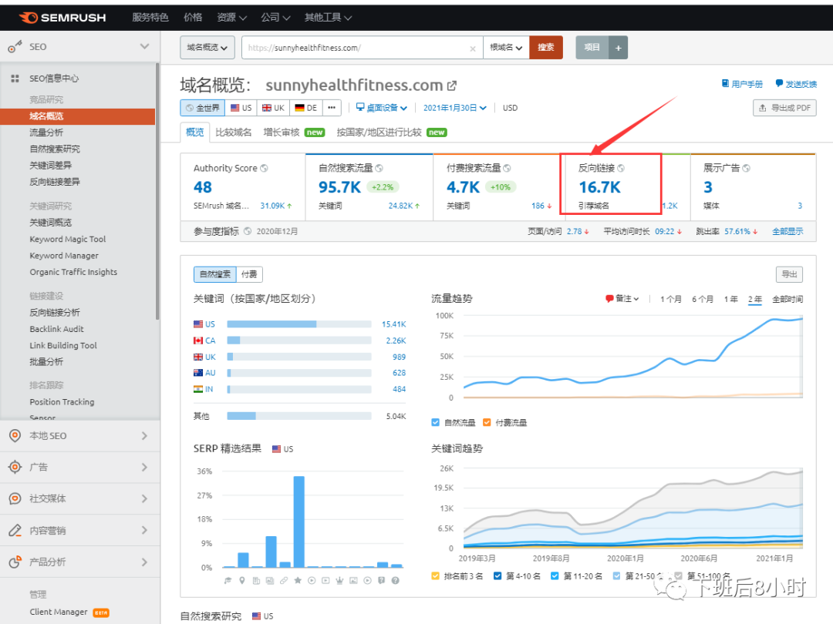Screen dimensions: 833x624
Task: Toggle 排名前3名 keyword trend checkbox
Action: tap(437, 575)
